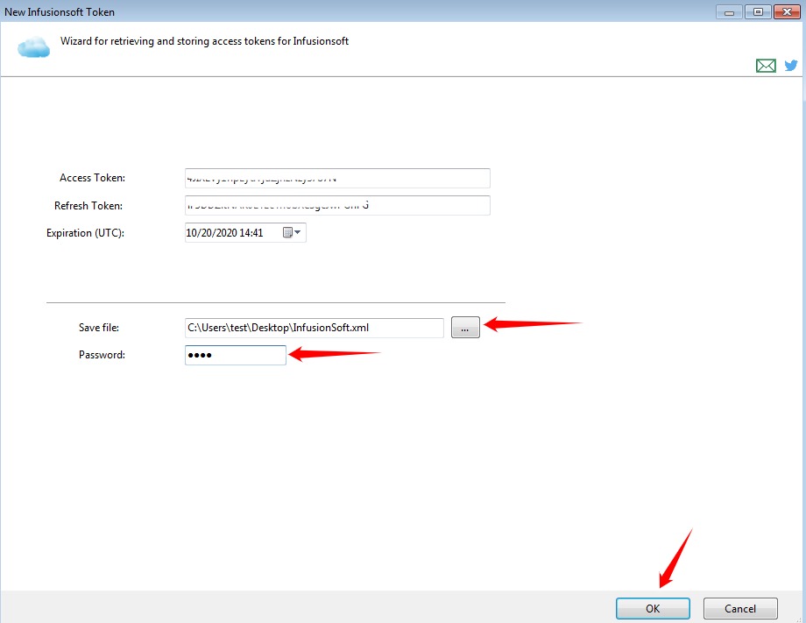This screenshot has width=806, height=623.
Task: Click the wizard description heading text
Action: pyautogui.click(x=205, y=41)
